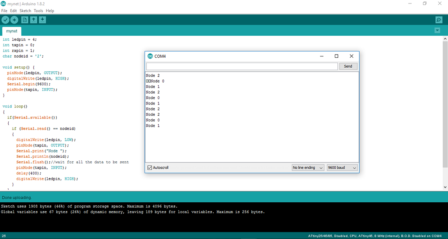Click the editor scrollbar up arrow
The height and width of the screenshot is (239, 448).
point(445,38)
